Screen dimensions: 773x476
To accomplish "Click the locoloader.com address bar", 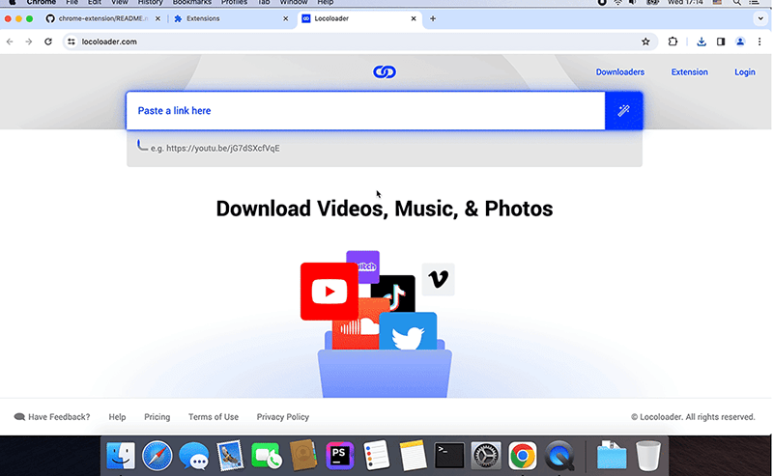I will click(x=359, y=42).
